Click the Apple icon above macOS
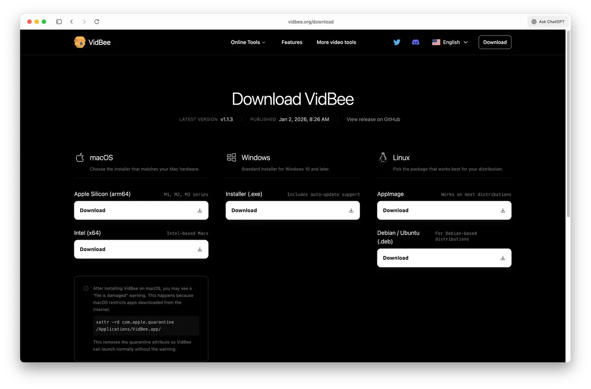591x389 pixels. pos(80,157)
